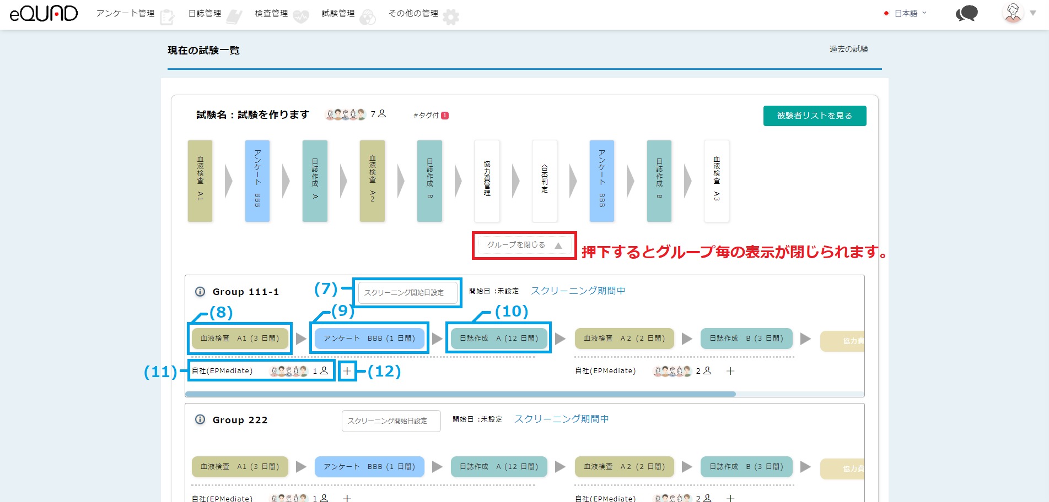Viewport: 1049px width, 502px height.
Task: Open the user avatar profile menu
Action: click(1013, 13)
